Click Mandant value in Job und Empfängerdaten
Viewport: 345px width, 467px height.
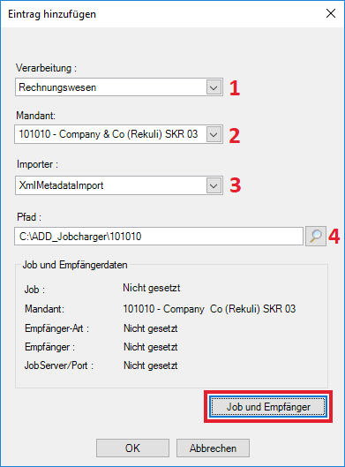click(209, 309)
